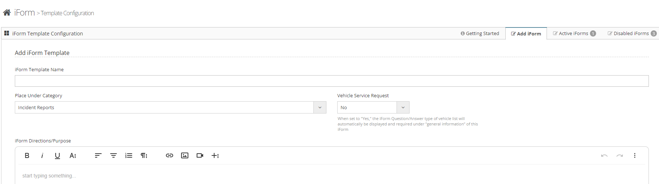This screenshot has height=184, width=659.
Task: Open the Disabled iForms tab
Action: tap(632, 33)
